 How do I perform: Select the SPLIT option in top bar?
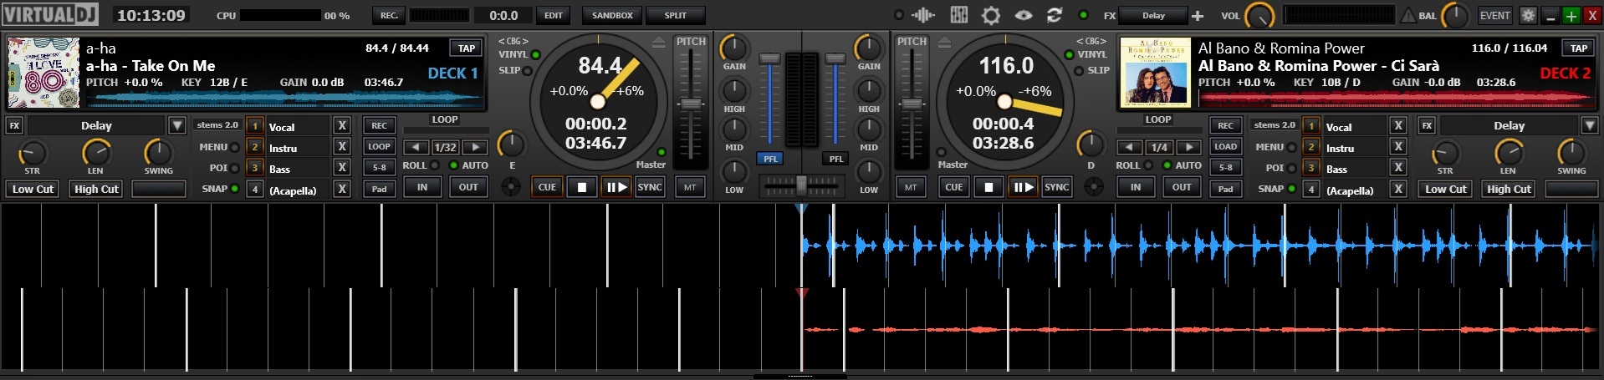click(x=675, y=16)
